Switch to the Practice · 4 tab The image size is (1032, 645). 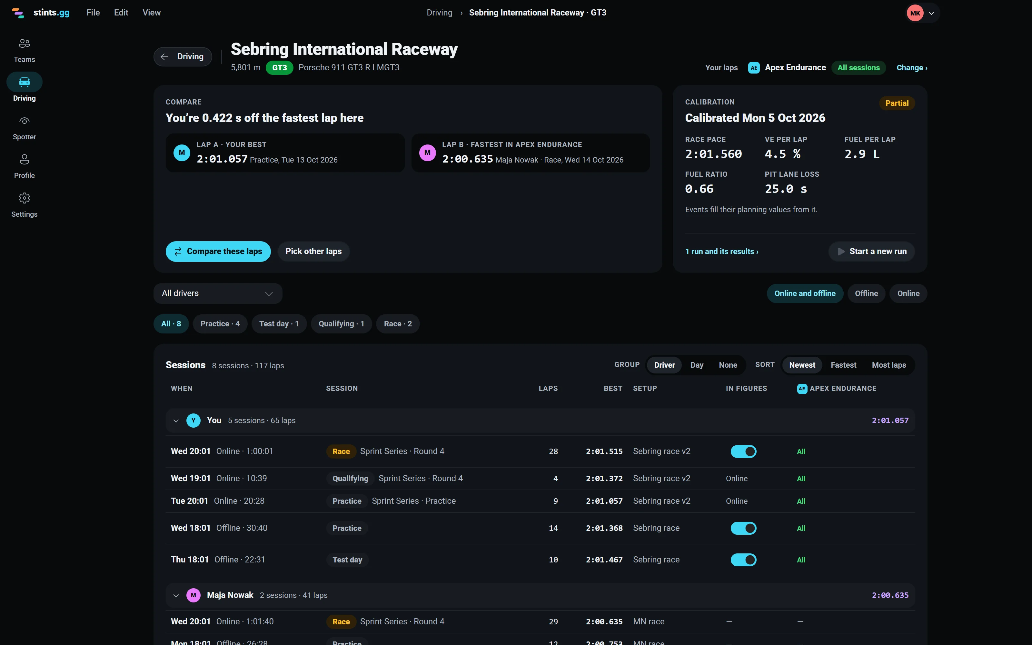[x=220, y=324]
